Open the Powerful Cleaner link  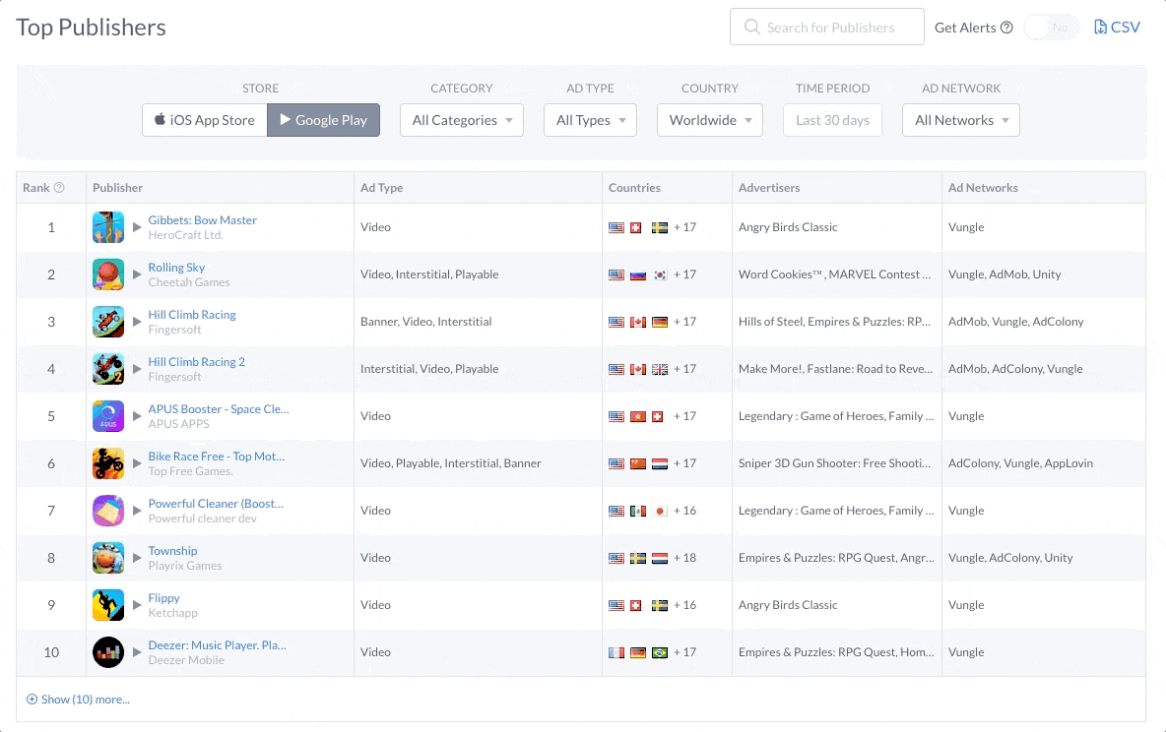click(x=216, y=503)
